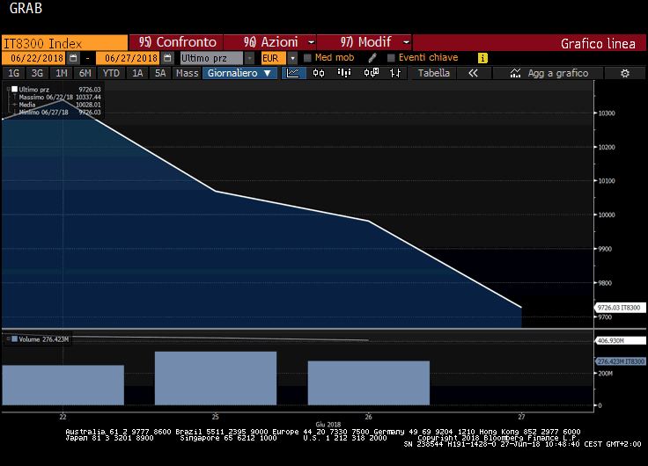Enable the Med mob checkbox
Image resolution: width=648 pixels, height=466 pixels.
point(307,58)
